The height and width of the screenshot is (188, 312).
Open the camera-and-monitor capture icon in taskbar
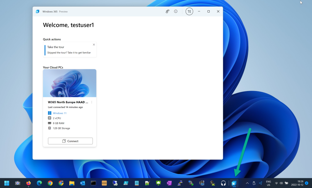(202, 183)
